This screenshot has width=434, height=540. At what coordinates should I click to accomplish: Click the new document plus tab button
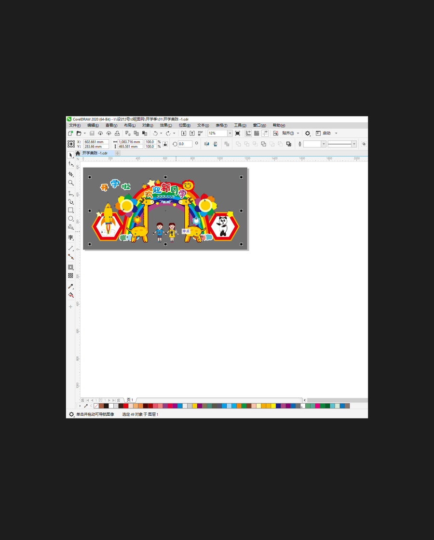118,153
